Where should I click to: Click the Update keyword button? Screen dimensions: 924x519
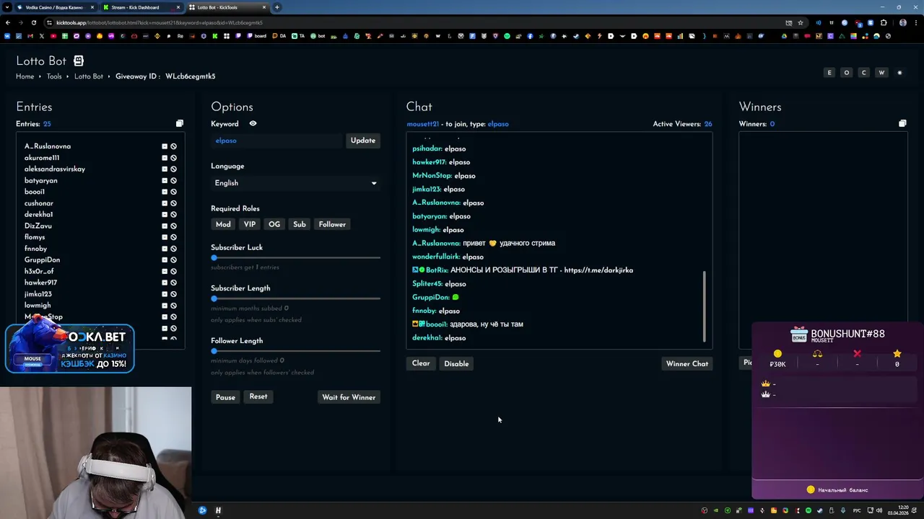pos(363,141)
